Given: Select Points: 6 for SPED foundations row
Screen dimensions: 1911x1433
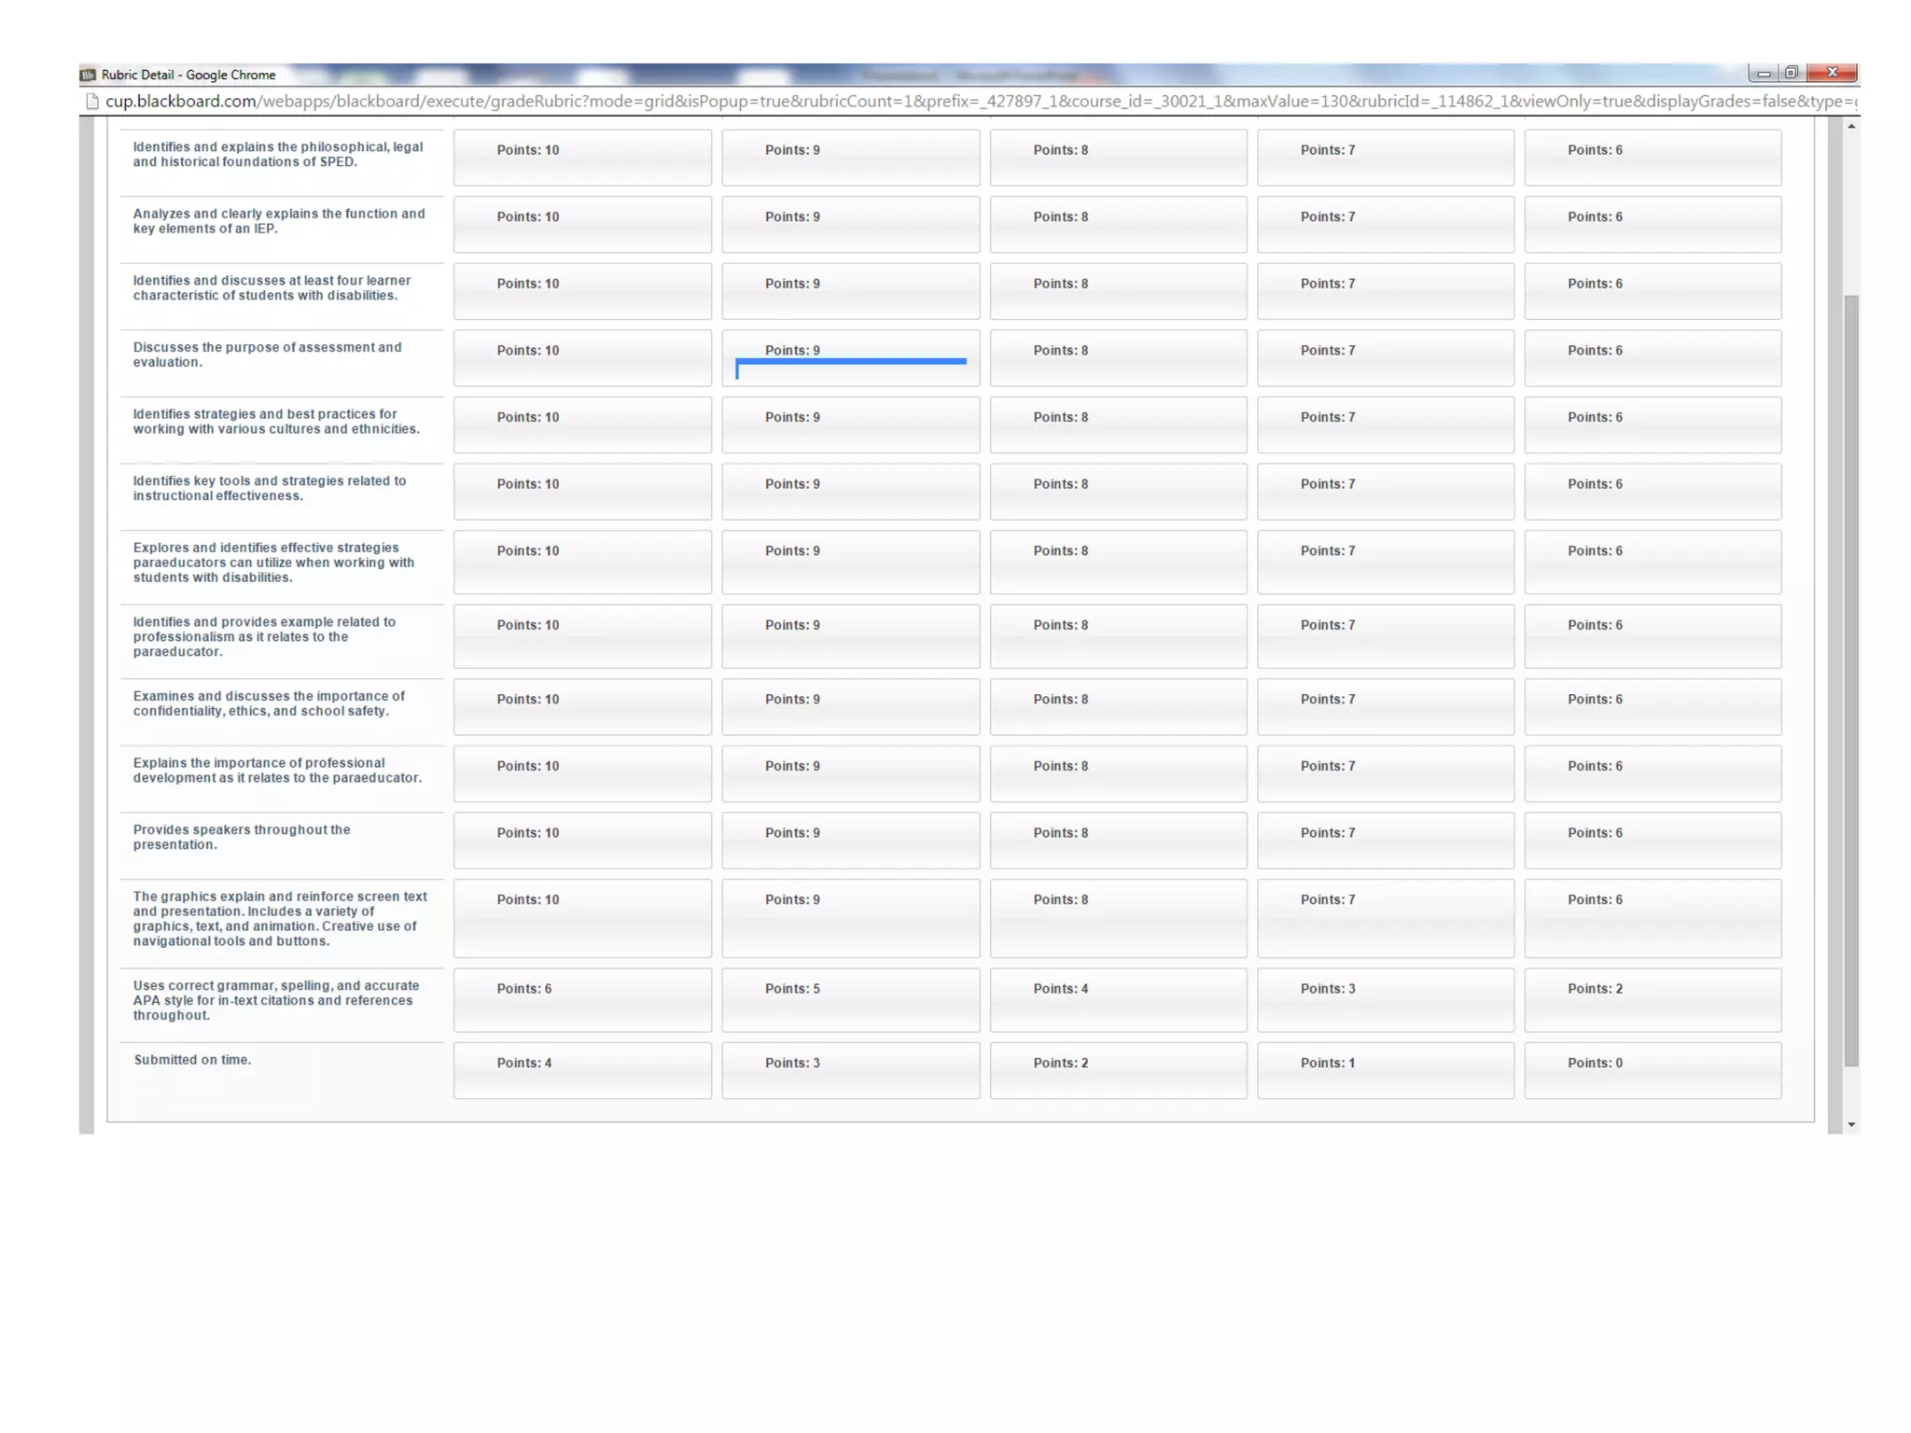Looking at the screenshot, I should click(1653, 157).
